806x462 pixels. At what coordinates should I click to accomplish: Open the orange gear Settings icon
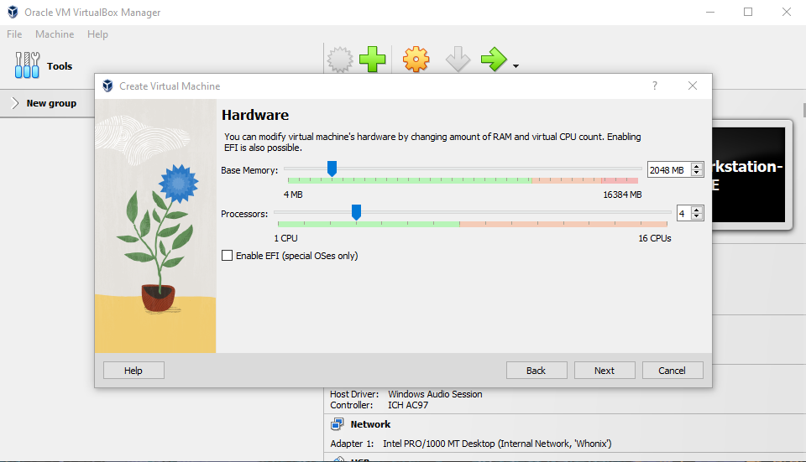coord(416,60)
